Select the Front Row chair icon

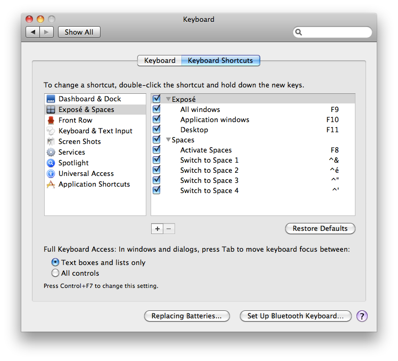(x=51, y=121)
